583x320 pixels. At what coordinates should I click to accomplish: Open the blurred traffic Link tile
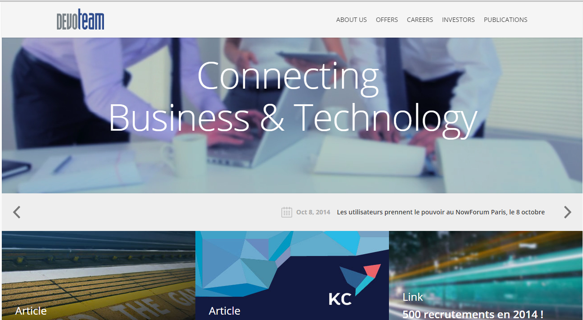coord(486,275)
